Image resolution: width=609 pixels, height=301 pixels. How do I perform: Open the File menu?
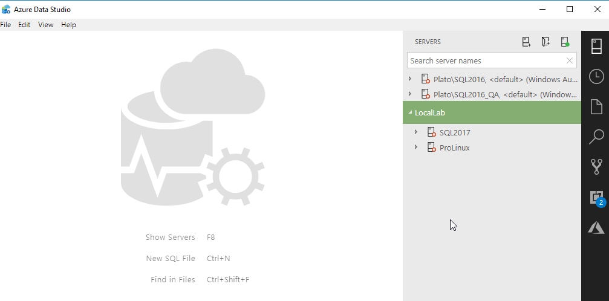5,24
